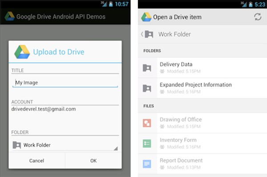
Task: Click the Delivery Data shared folder icon
Action: [x=147, y=68]
